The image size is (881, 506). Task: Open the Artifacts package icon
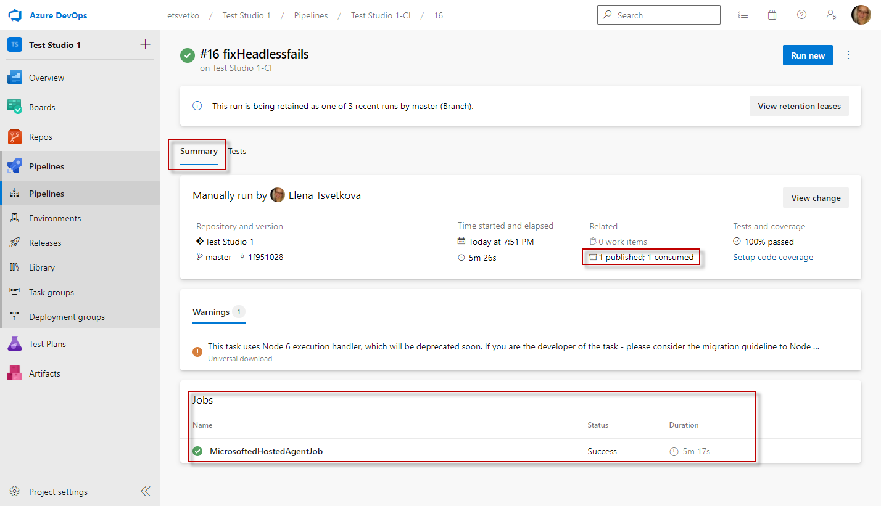point(15,373)
